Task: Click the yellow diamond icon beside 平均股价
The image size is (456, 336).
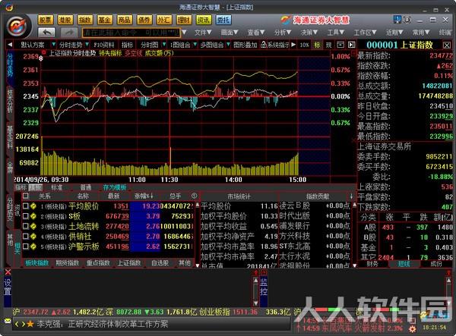Action: pos(33,206)
